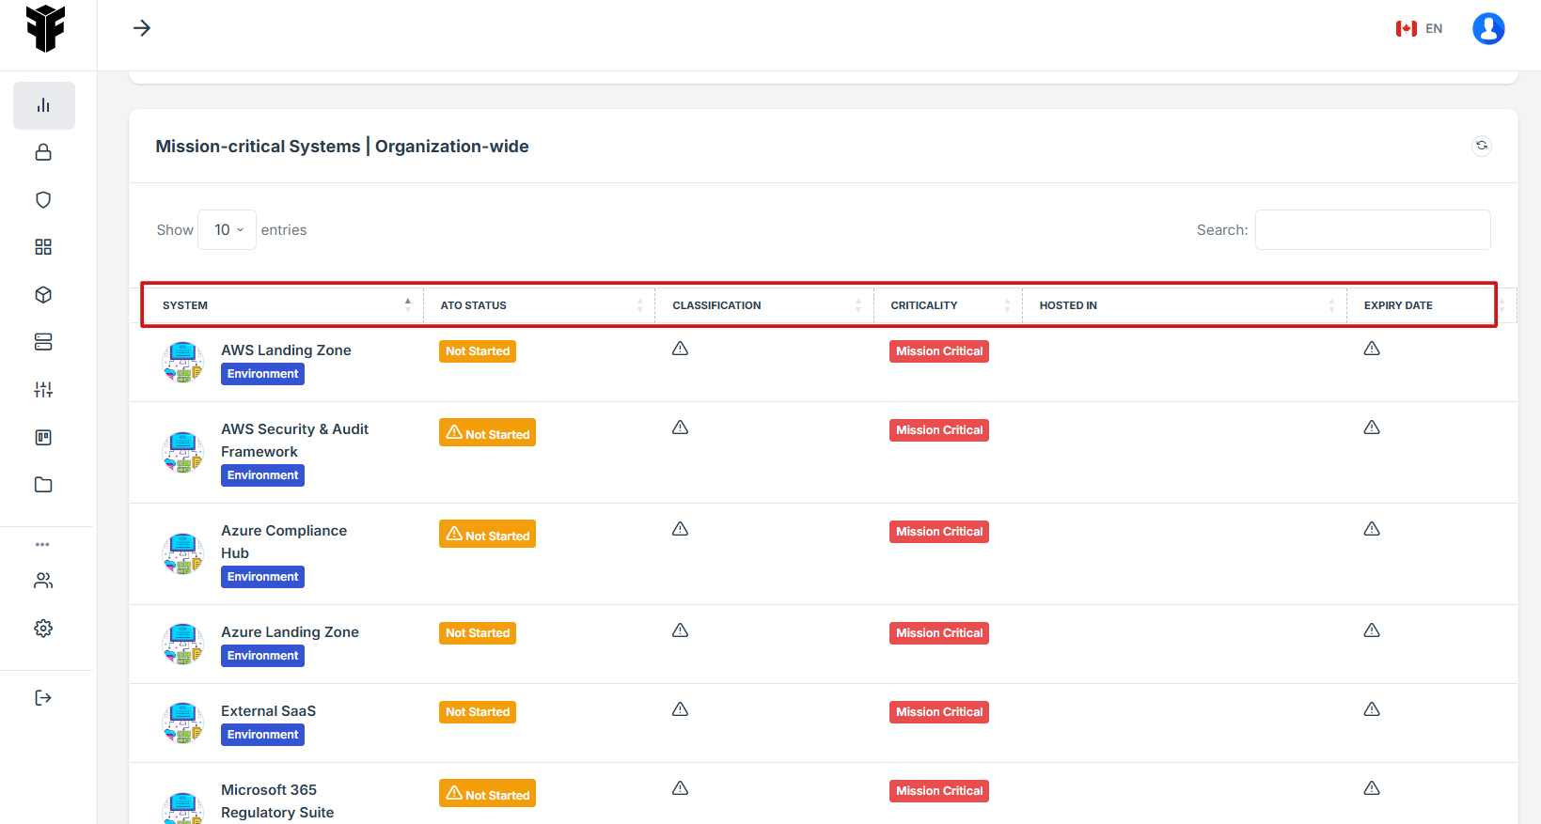This screenshot has width=1541, height=824.
Task: Open the settings gear in sidebar
Action: (x=43, y=629)
